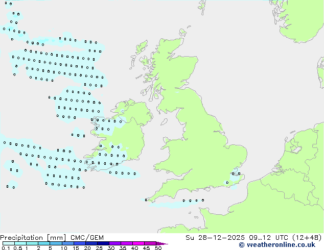Click the '0.5' legend scale number
This screenshot has height=250, width=324.
(x=18, y=248)
